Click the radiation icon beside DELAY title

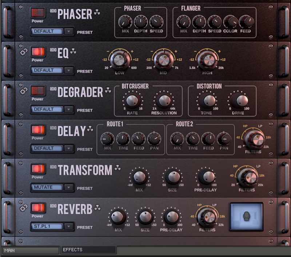click(x=90, y=129)
